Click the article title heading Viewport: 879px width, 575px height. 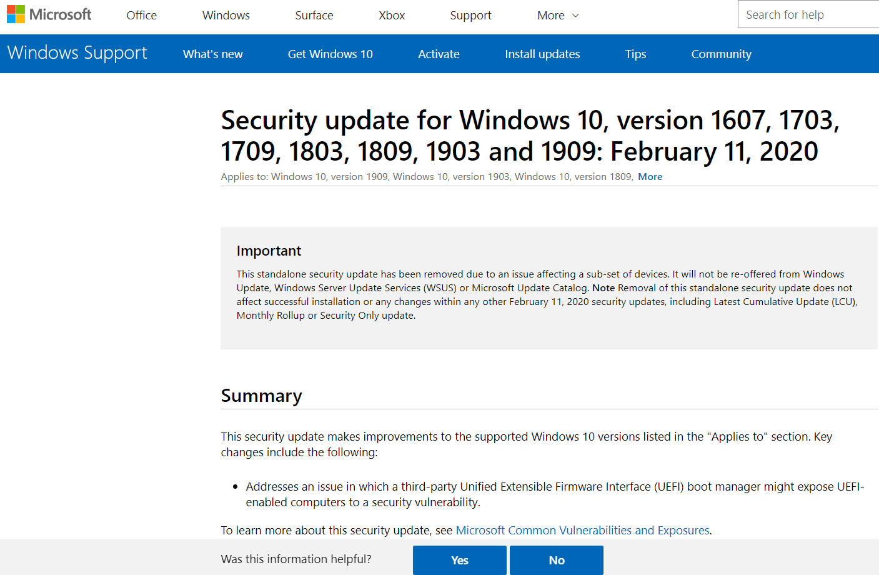[530, 136]
